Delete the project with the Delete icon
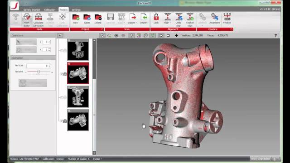This screenshot has width=290, height=163. pos(98,19)
